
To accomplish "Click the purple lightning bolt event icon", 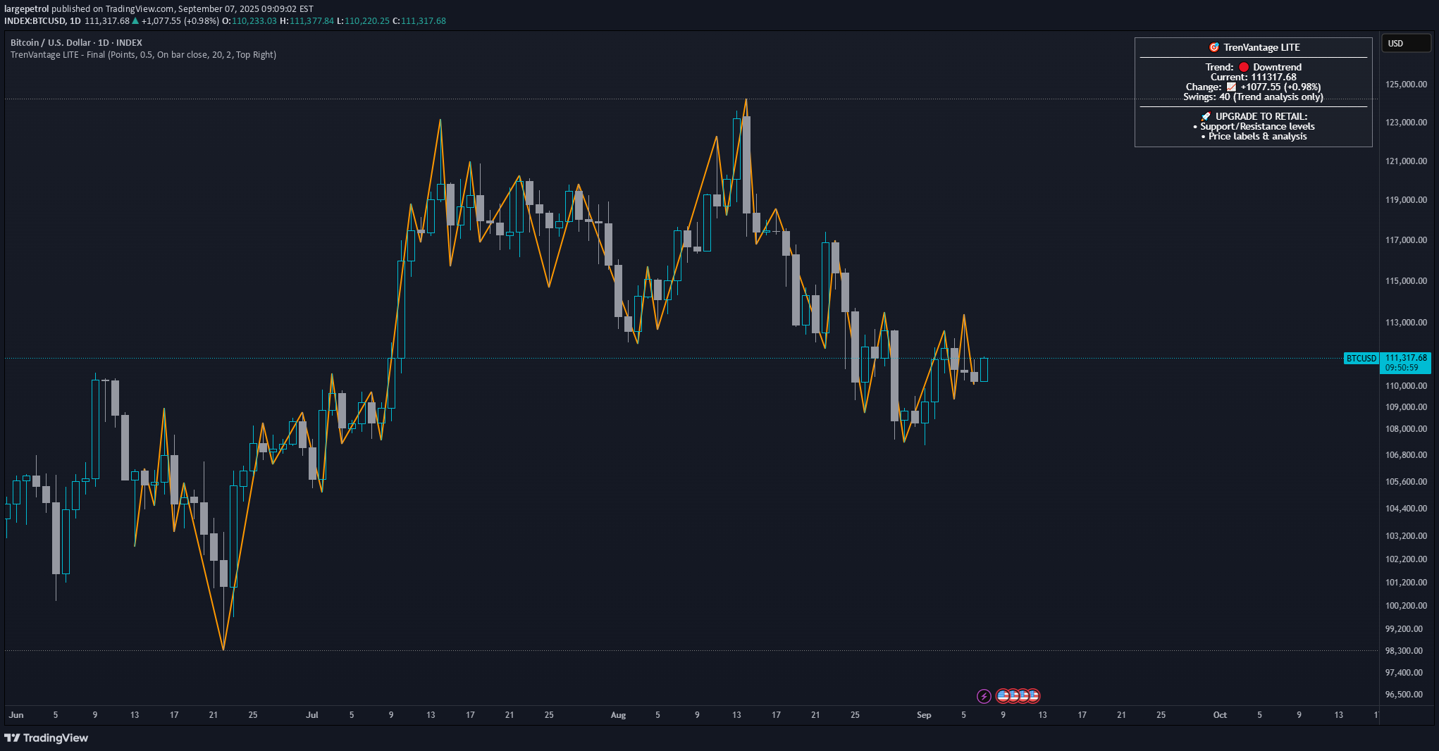I will tap(984, 696).
